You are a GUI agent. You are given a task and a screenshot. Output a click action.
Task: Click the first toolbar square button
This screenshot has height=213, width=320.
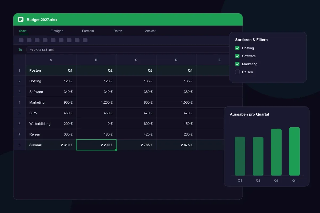click(21, 40)
